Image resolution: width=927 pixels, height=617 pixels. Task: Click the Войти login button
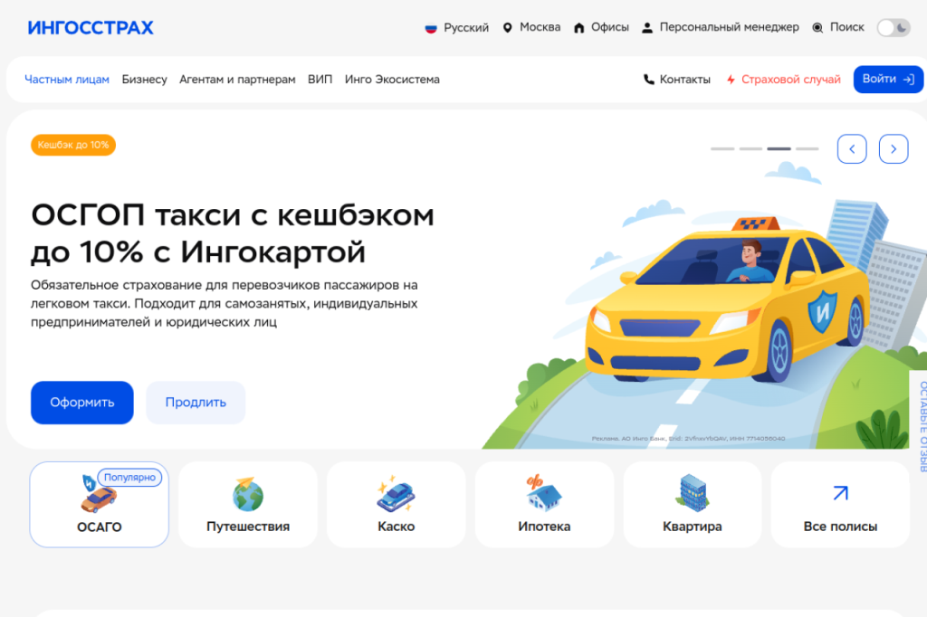point(889,80)
